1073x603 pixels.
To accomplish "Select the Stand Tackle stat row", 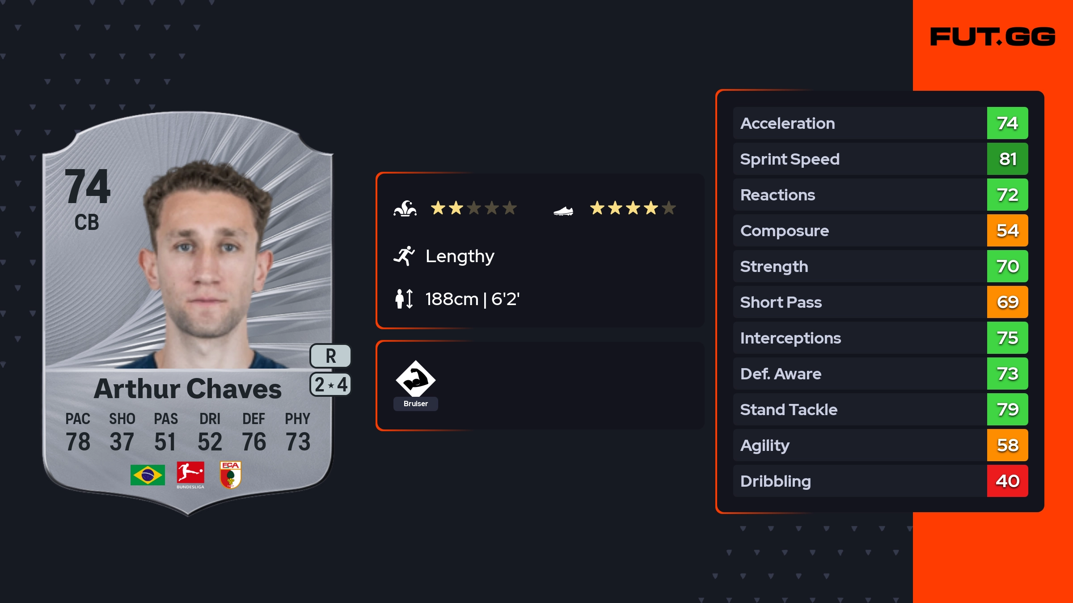I will point(858,410).
